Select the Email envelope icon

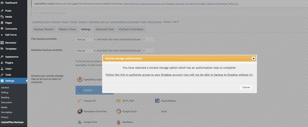pos(157,111)
